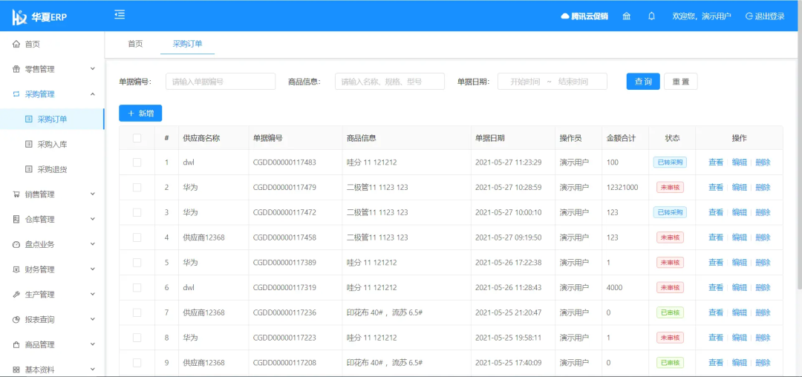The height and width of the screenshot is (377, 802).
Task: Click the retweet icon beside 采购管理
Action: (16, 94)
